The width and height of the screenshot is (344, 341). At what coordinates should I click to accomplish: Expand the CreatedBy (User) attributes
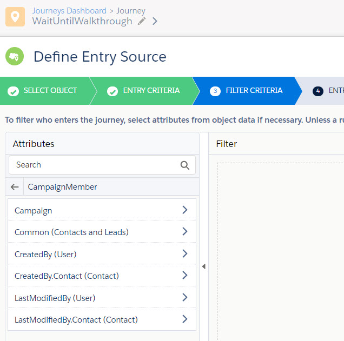(x=184, y=254)
